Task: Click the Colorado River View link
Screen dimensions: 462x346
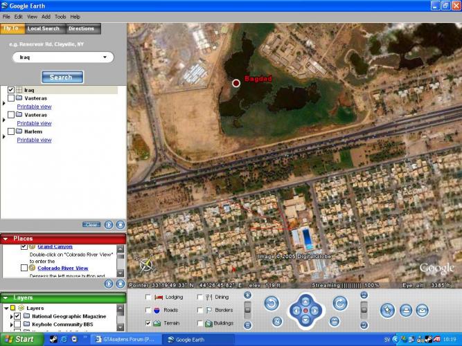Action: 63,268
